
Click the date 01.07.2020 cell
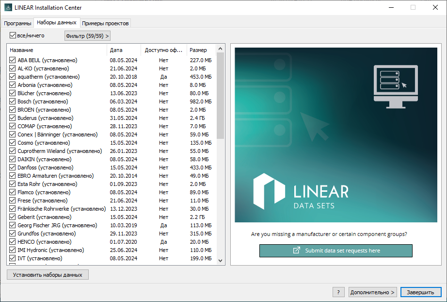[124, 242]
